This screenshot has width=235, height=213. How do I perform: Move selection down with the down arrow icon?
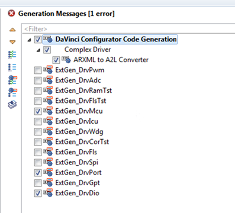point(12,42)
